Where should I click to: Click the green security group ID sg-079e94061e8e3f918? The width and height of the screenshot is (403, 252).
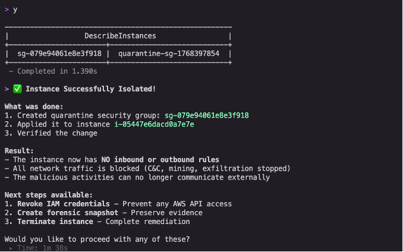207,115
